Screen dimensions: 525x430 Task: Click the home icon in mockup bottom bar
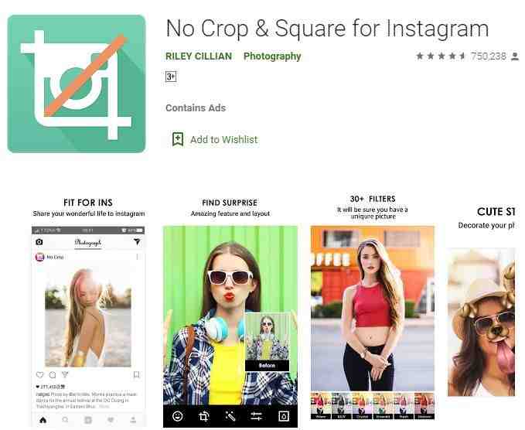click(43, 419)
